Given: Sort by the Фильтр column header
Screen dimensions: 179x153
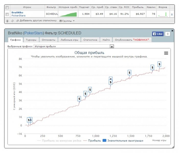Looking at the screenshot, I should tap(51, 7).
